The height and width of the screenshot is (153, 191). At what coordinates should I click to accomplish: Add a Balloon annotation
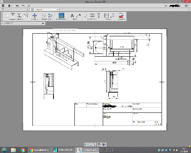click(x=113, y=16)
